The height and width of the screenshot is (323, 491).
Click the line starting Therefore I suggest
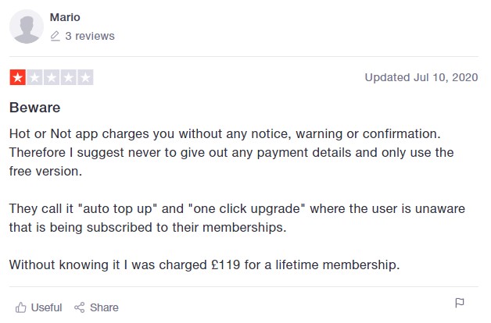point(231,152)
